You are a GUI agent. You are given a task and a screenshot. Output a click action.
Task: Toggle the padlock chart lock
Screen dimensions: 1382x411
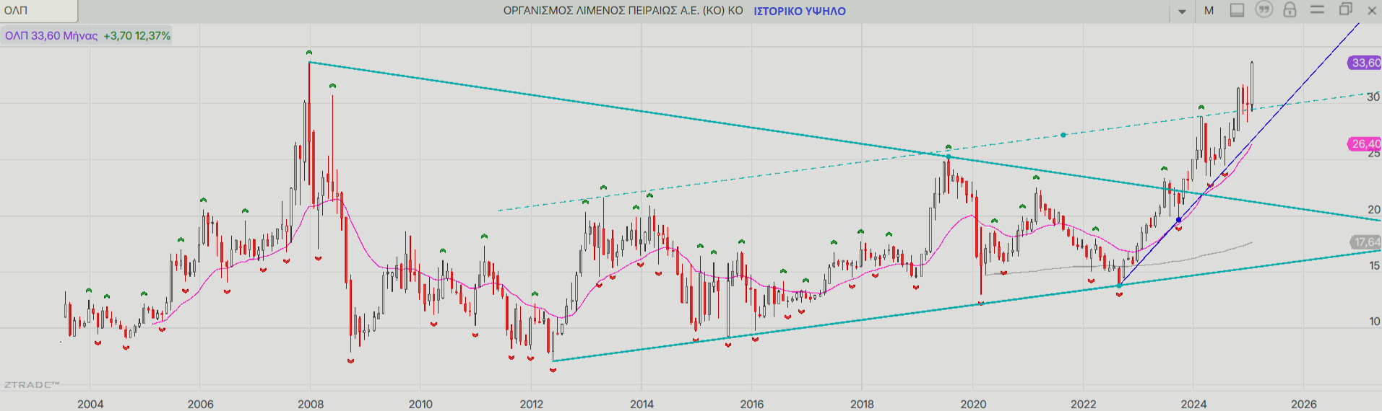[1290, 9]
